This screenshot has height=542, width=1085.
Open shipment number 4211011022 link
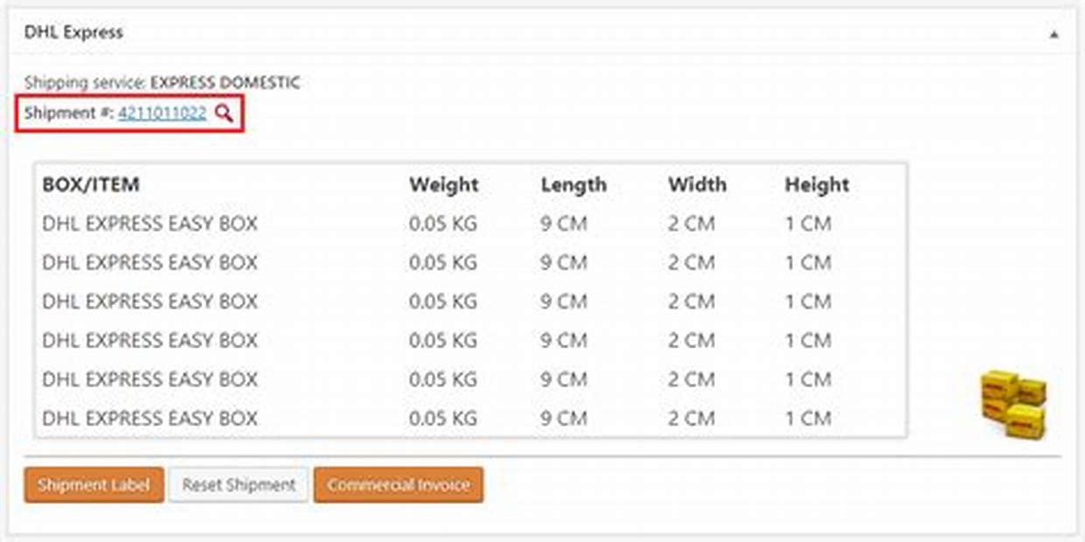tap(163, 113)
